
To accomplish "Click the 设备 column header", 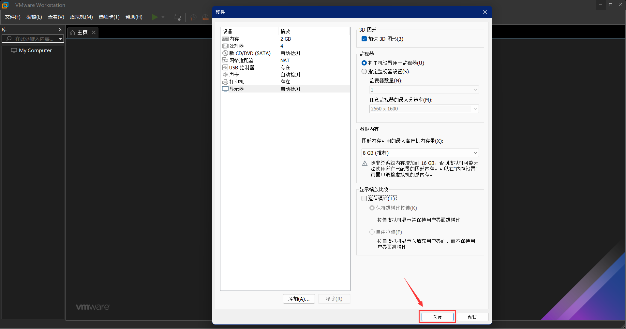I will pyautogui.click(x=228, y=31).
